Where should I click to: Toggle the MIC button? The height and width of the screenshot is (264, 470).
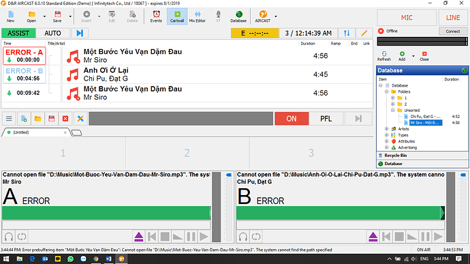click(x=407, y=18)
